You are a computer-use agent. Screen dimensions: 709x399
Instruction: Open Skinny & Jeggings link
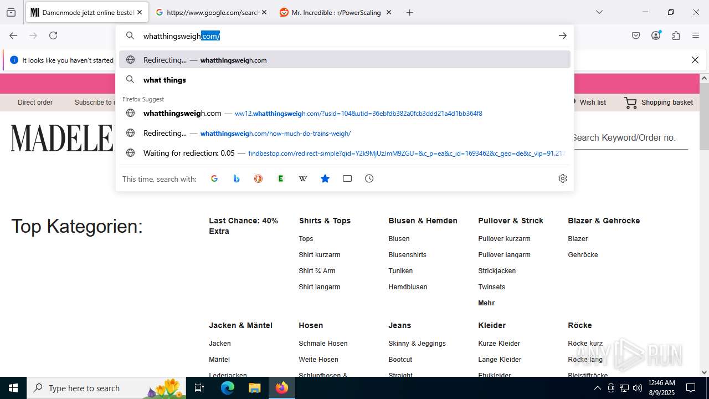pos(417,344)
